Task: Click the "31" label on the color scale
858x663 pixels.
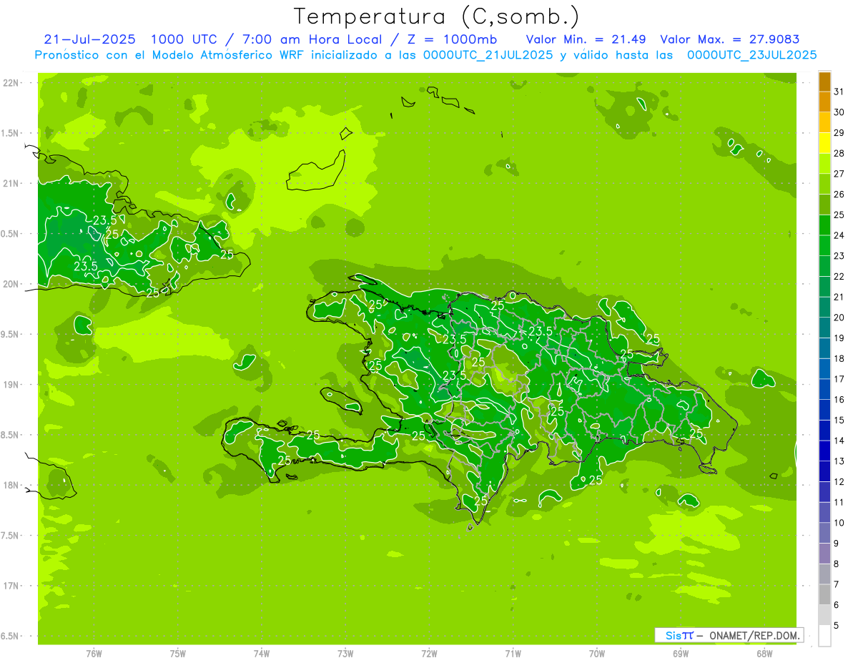Action: click(x=839, y=92)
